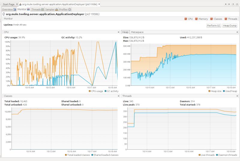Viewport: 240px width, 161px height.
Task: Click the CPU usage 39.9% value
Action: pos(22,37)
